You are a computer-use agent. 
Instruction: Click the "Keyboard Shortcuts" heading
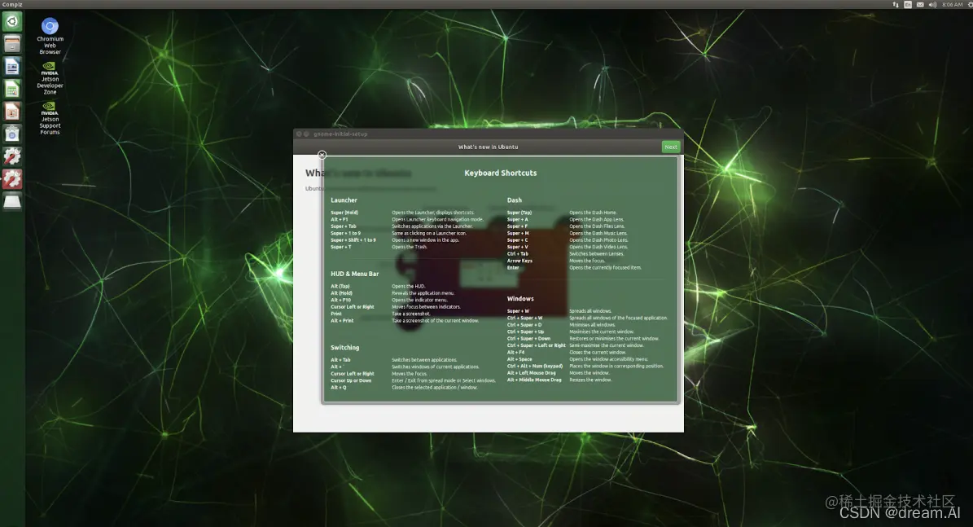[500, 173]
